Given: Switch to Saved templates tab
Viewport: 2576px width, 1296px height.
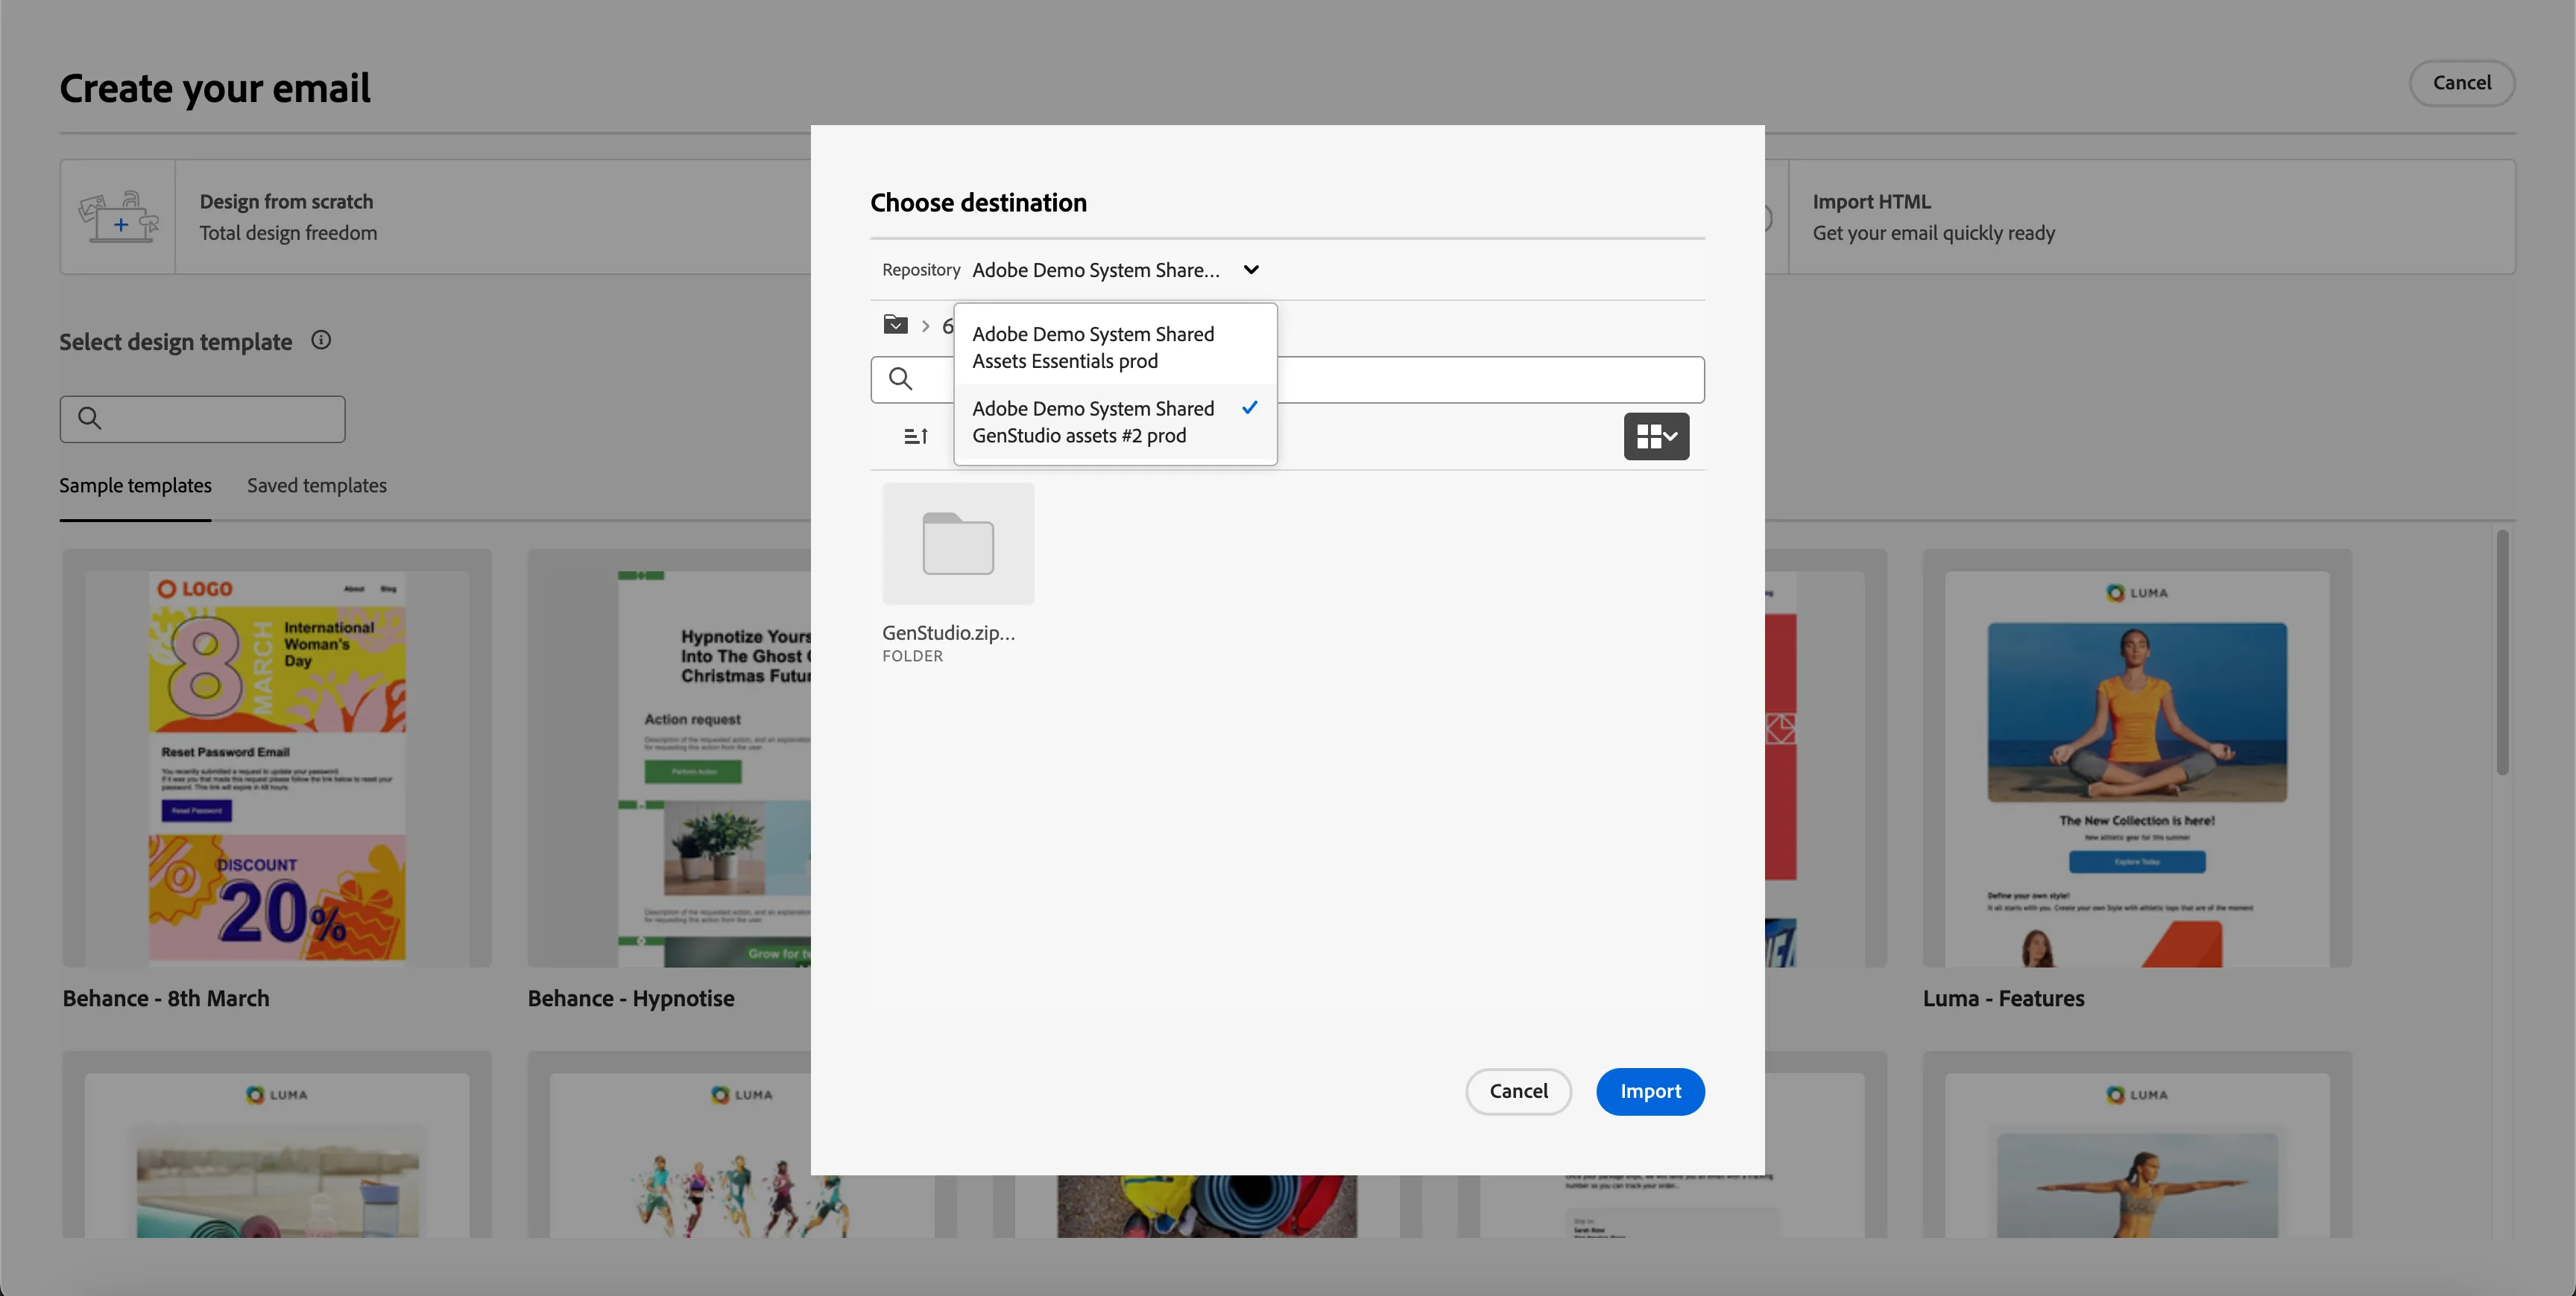Looking at the screenshot, I should [317, 486].
